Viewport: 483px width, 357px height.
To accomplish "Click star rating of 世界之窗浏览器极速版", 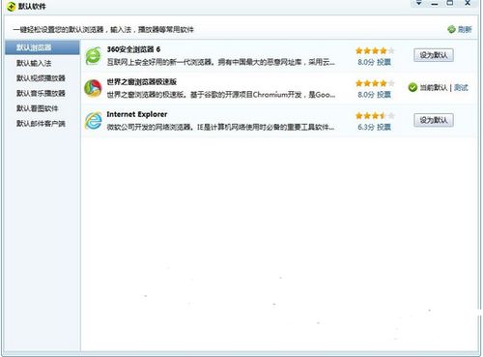I will click(x=375, y=83).
